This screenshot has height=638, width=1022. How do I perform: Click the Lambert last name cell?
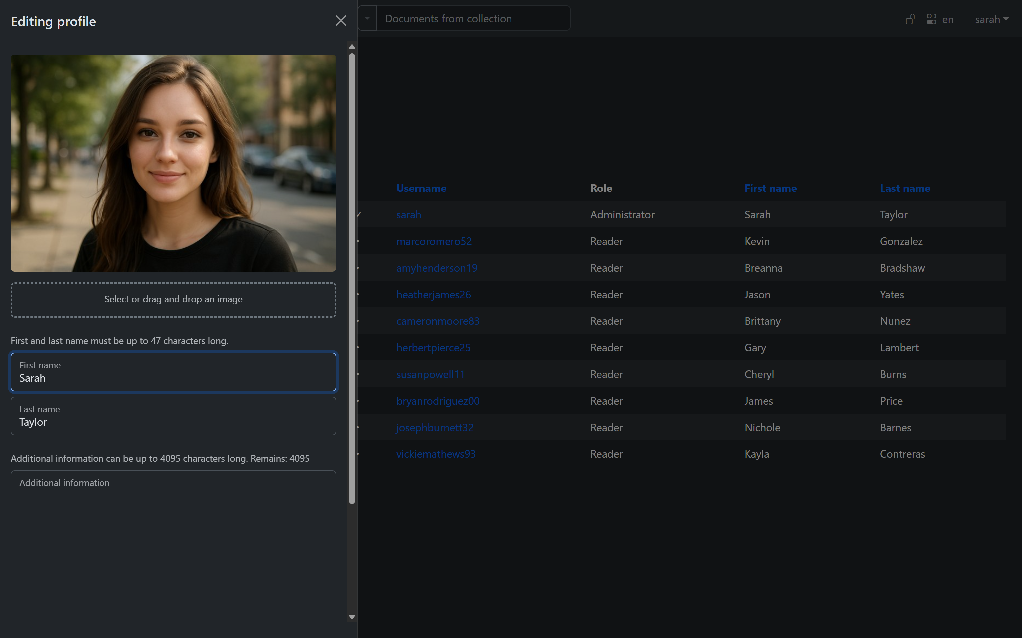[899, 348]
